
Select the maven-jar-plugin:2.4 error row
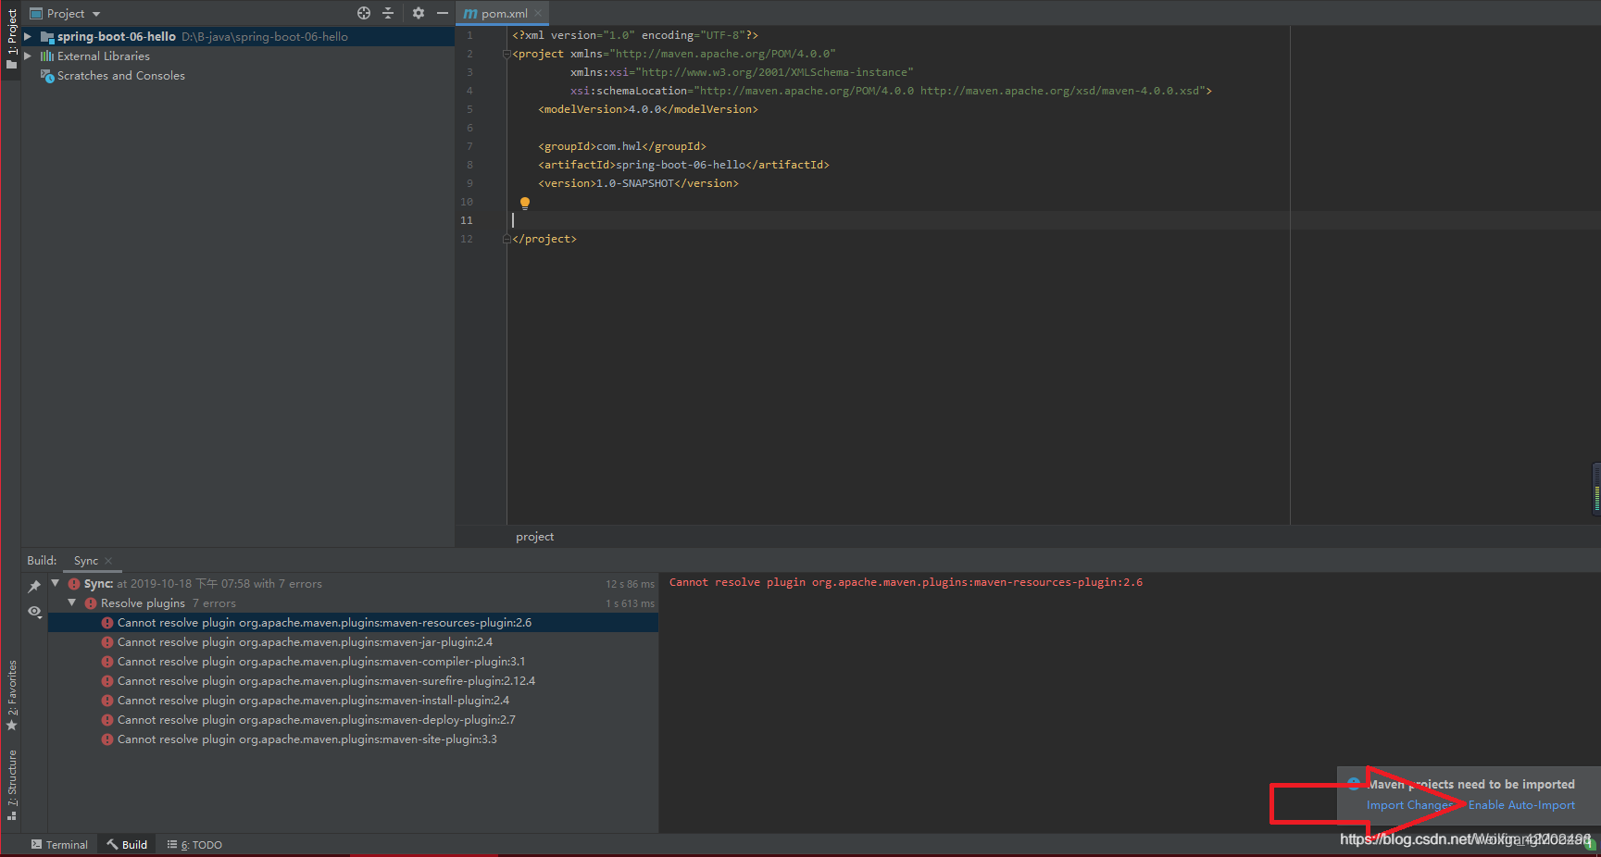[x=353, y=642]
